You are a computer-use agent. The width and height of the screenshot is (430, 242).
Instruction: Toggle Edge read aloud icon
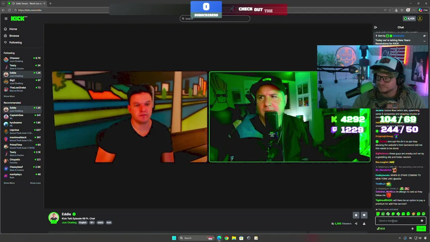coord(385,10)
